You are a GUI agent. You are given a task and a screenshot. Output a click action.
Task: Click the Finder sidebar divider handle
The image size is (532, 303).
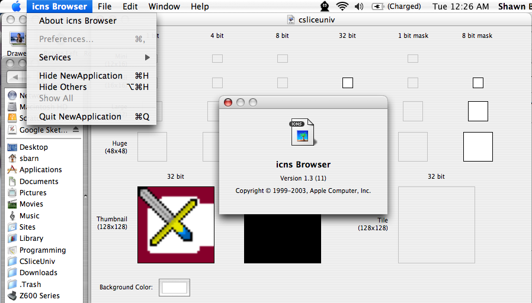click(85, 196)
